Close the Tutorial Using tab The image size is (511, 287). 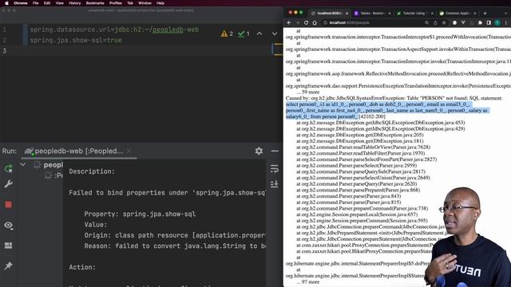click(432, 14)
